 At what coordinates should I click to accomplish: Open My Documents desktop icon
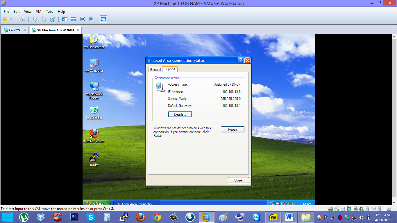click(x=94, y=42)
